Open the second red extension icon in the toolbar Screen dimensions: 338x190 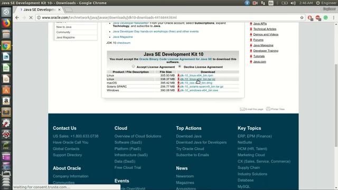[x=318, y=18]
